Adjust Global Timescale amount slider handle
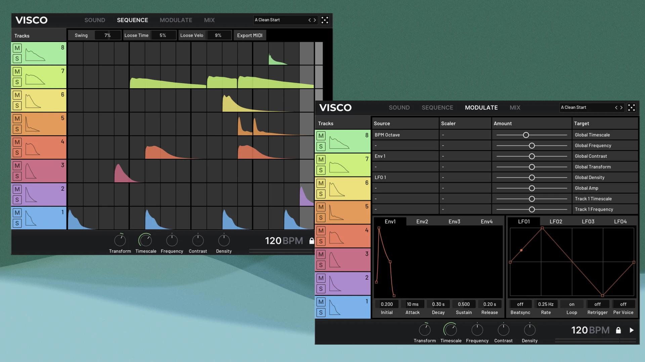The height and width of the screenshot is (362, 645). click(526, 135)
